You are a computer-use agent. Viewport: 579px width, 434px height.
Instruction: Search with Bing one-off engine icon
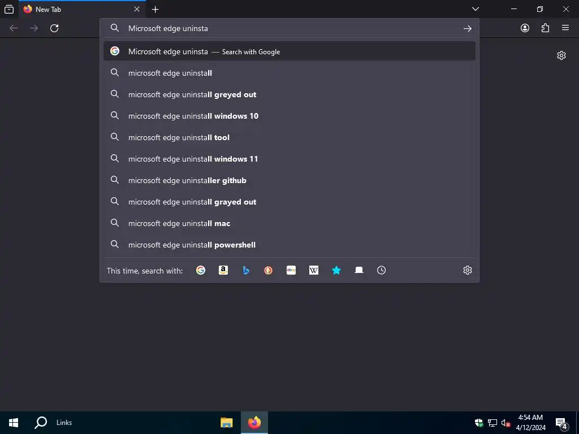tap(246, 270)
